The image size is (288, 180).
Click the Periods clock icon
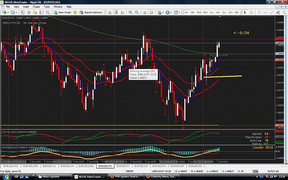[168, 12]
